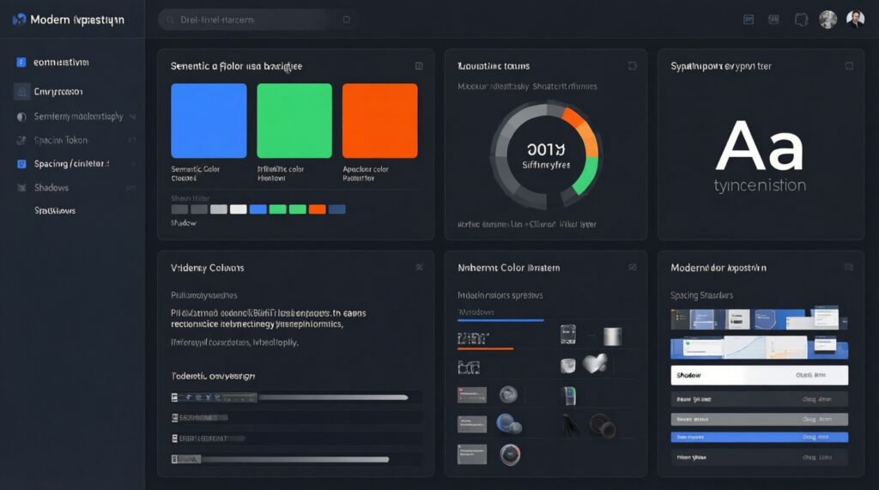Click the black tripod icon
This screenshot has width=879, height=490.
(x=571, y=426)
